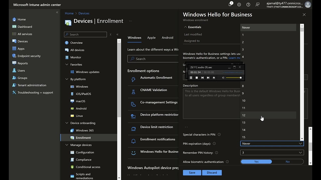Switch to the Windows tab
The height and width of the screenshot is (180, 321).
click(134, 37)
